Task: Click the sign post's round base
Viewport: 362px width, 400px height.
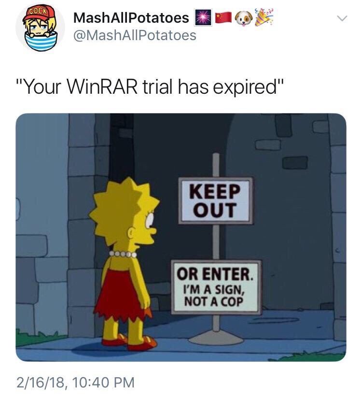Action: click(216, 338)
